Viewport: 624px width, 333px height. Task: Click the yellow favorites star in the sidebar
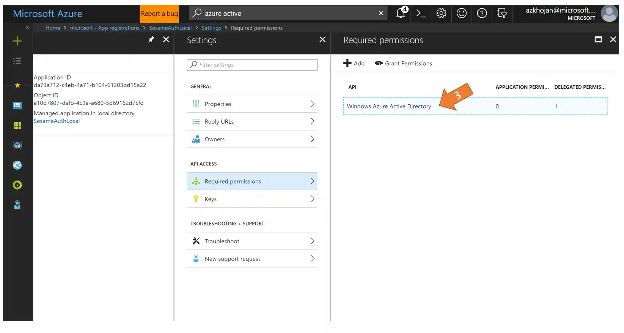point(17,85)
